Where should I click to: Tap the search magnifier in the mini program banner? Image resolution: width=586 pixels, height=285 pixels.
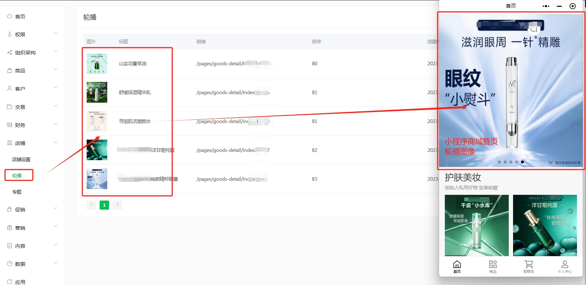click(534, 29)
